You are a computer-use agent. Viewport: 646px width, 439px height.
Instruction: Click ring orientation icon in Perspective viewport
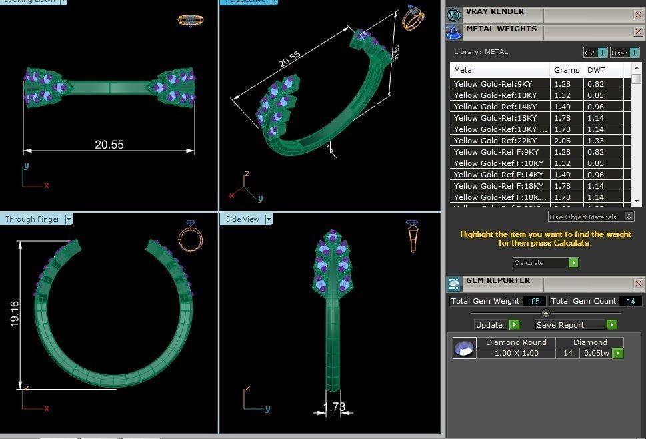(411, 19)
